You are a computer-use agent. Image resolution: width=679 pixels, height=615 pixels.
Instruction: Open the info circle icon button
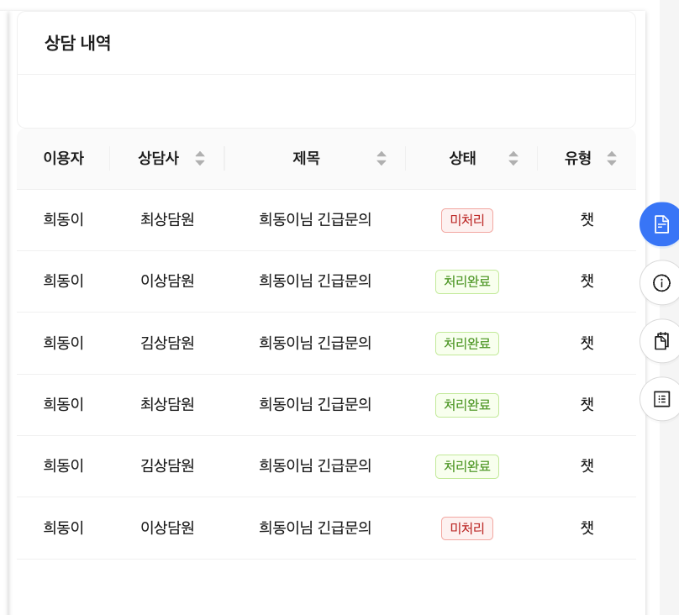(661, 282)
